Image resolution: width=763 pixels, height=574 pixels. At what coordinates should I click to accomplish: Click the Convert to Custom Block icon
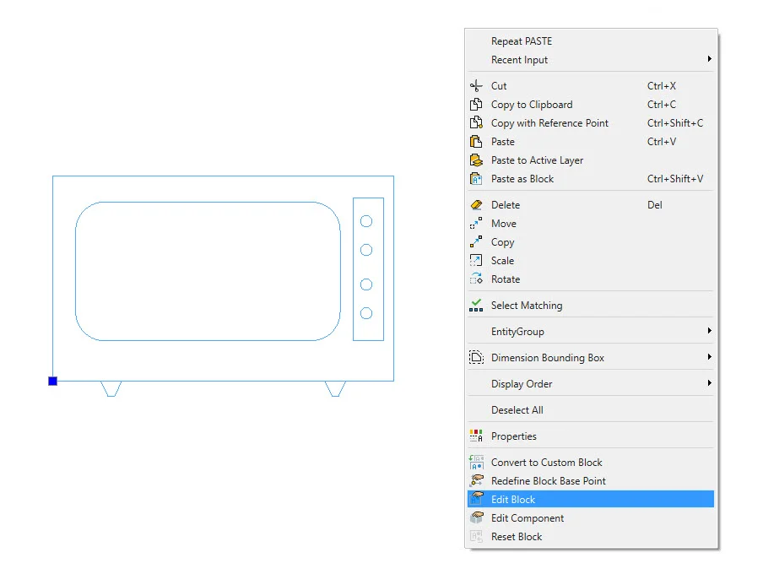point(476,463)
